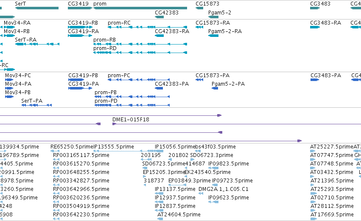
Task: Select the CG42383 gene feature
Action: [160, 17]
